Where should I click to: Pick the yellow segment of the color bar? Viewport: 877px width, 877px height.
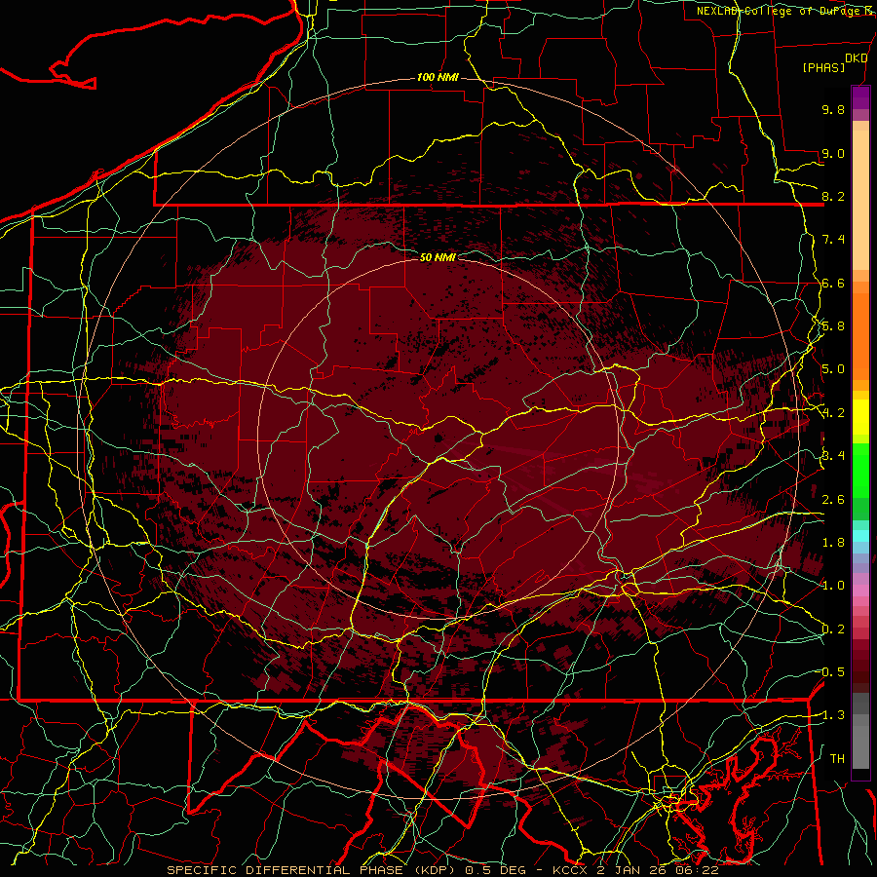860,417
